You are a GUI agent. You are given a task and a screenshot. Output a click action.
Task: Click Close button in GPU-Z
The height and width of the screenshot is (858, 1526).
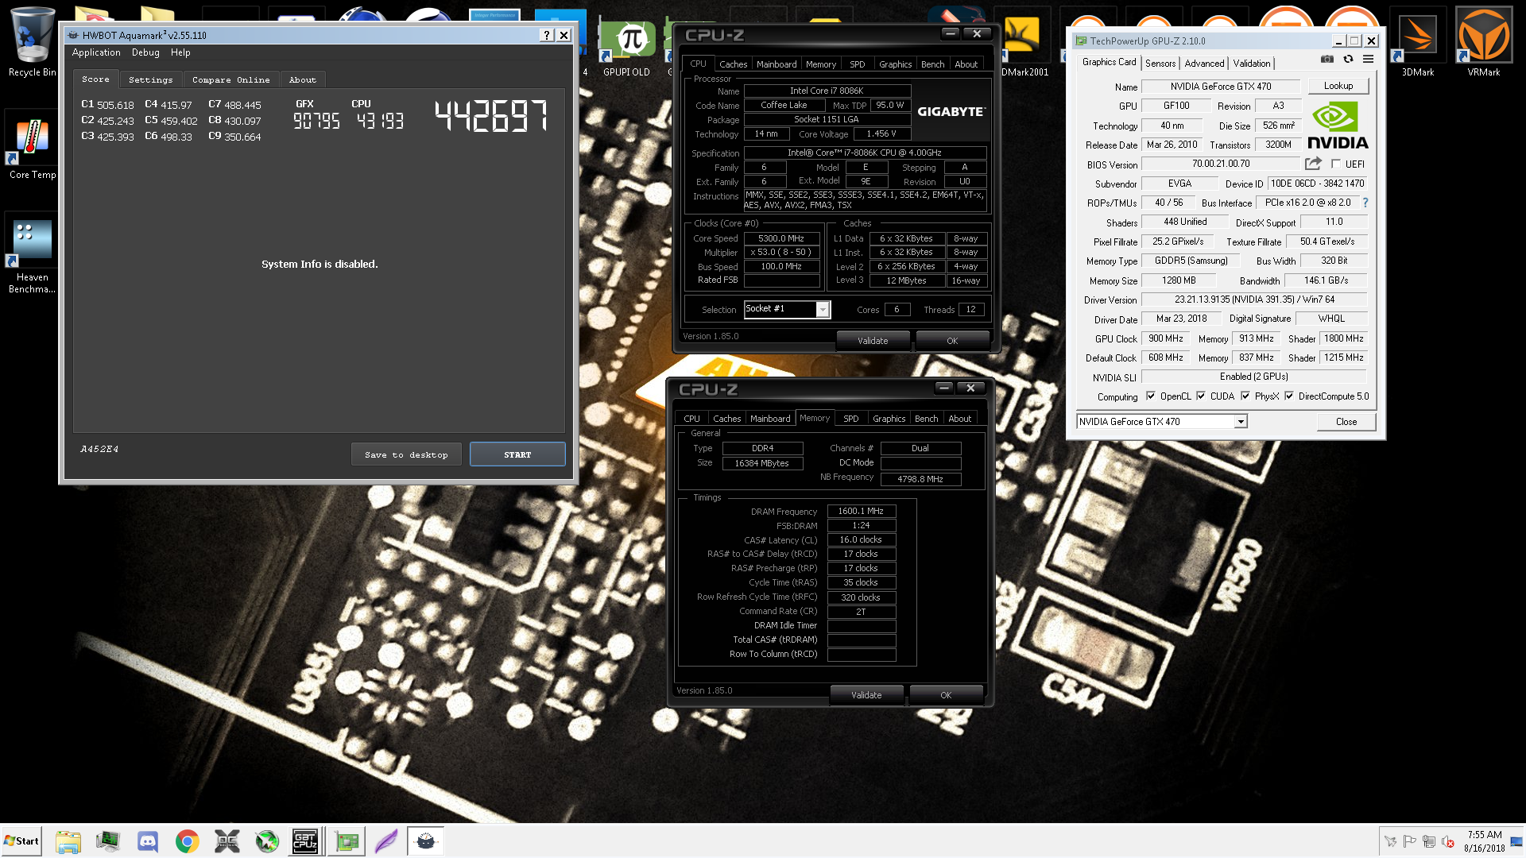coord(1346,422)
